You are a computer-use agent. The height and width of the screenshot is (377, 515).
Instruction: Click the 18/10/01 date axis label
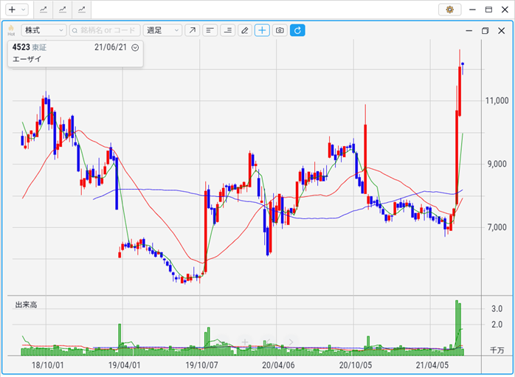48,365
